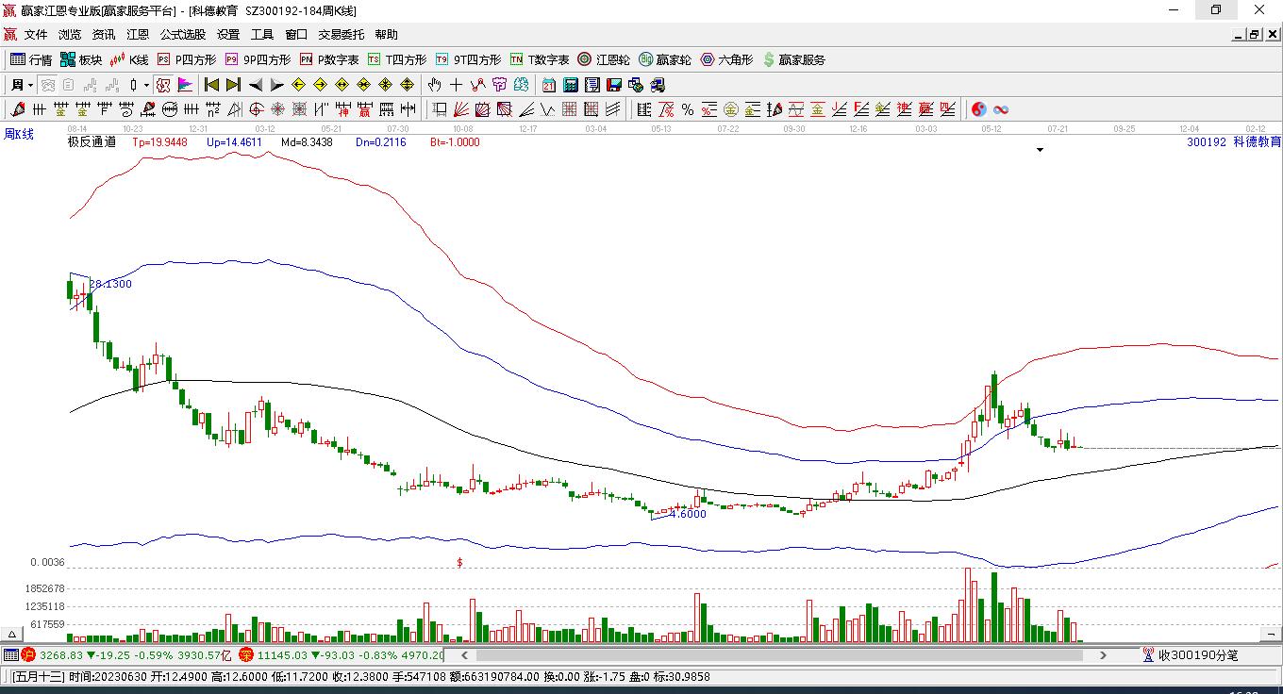Select the red pencil drawing tool
The height and width of the screenshot is (694, 1283).
16,109
